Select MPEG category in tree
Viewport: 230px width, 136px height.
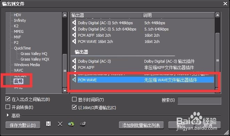(x=19, y=31)
